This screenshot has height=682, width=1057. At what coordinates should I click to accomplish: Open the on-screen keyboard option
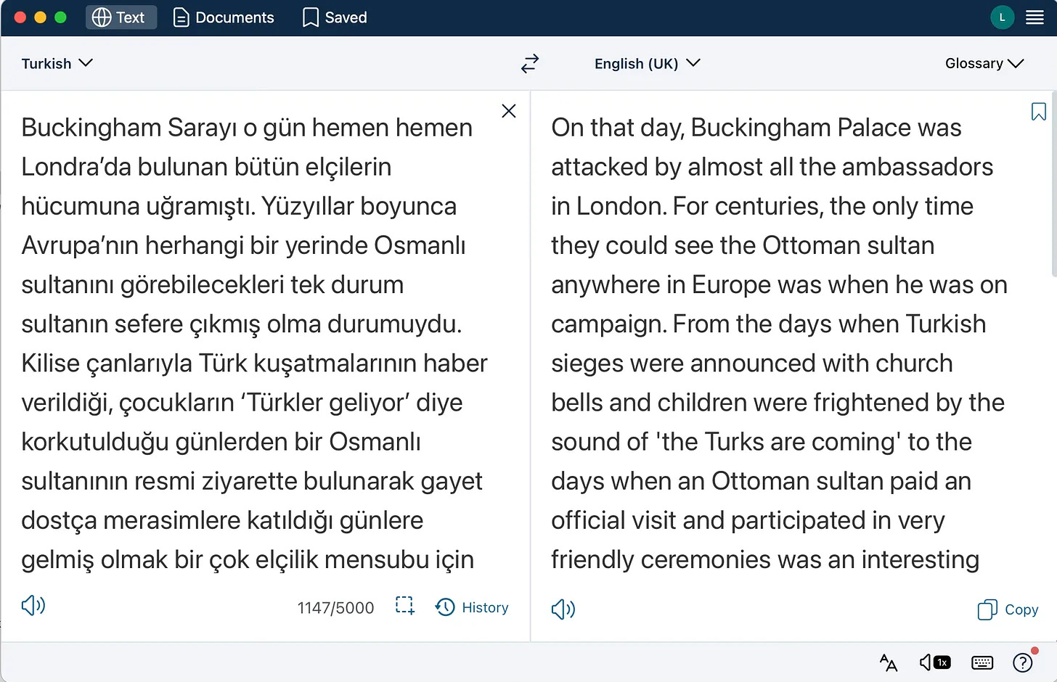(981, 662)
